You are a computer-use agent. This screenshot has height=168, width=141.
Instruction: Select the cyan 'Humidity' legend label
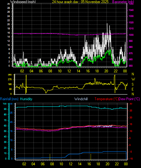(x=26, y=99)
